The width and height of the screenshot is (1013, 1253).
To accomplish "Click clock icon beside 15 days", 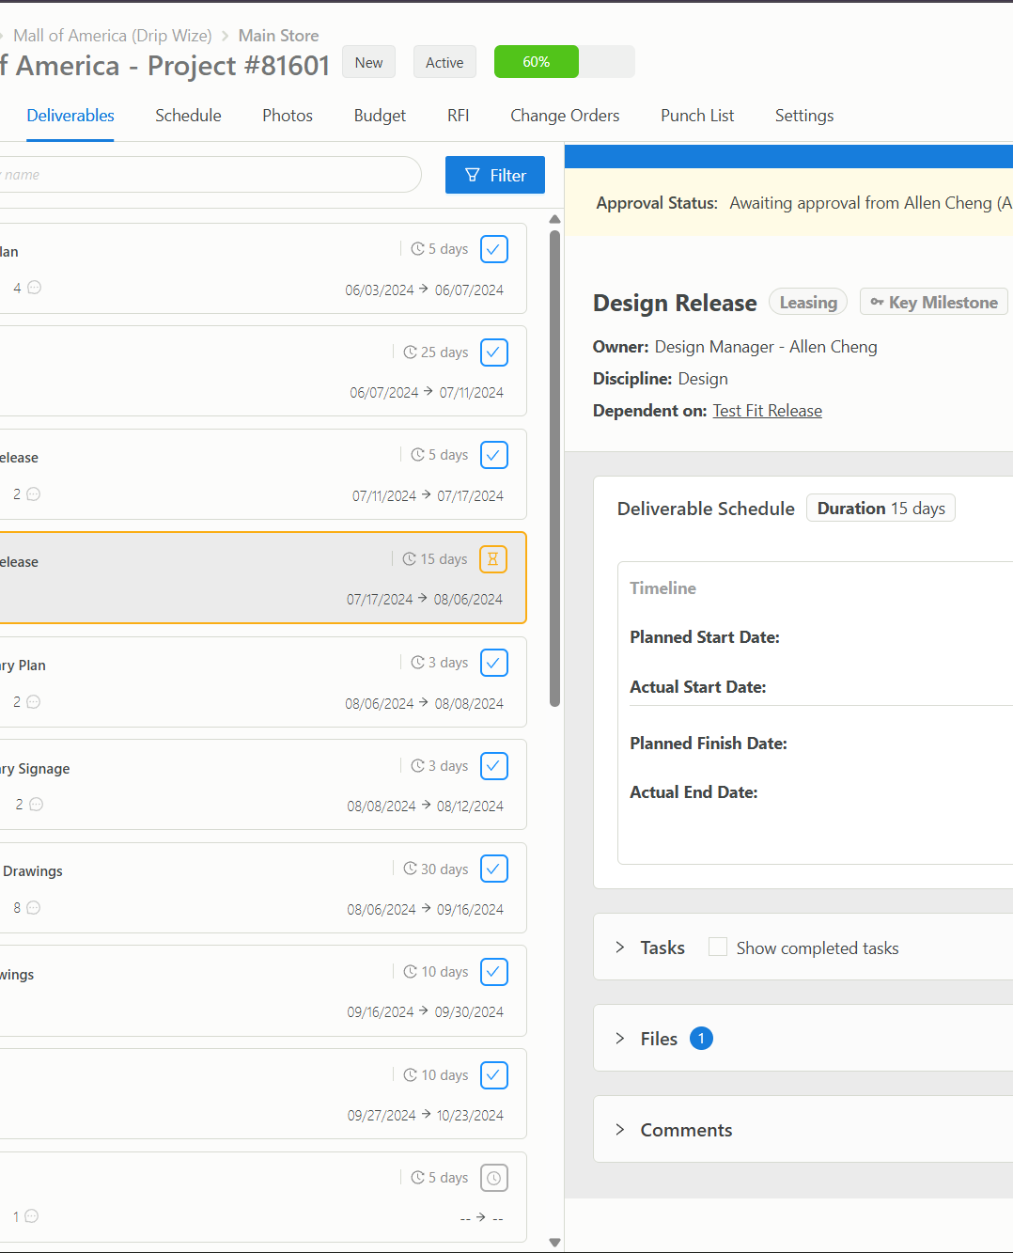I will (x=410, y=559).
